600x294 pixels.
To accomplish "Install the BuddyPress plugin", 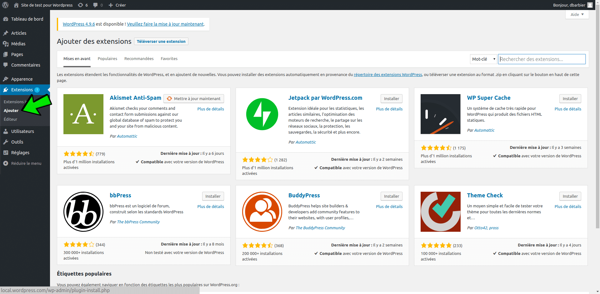I will [392, 196].
